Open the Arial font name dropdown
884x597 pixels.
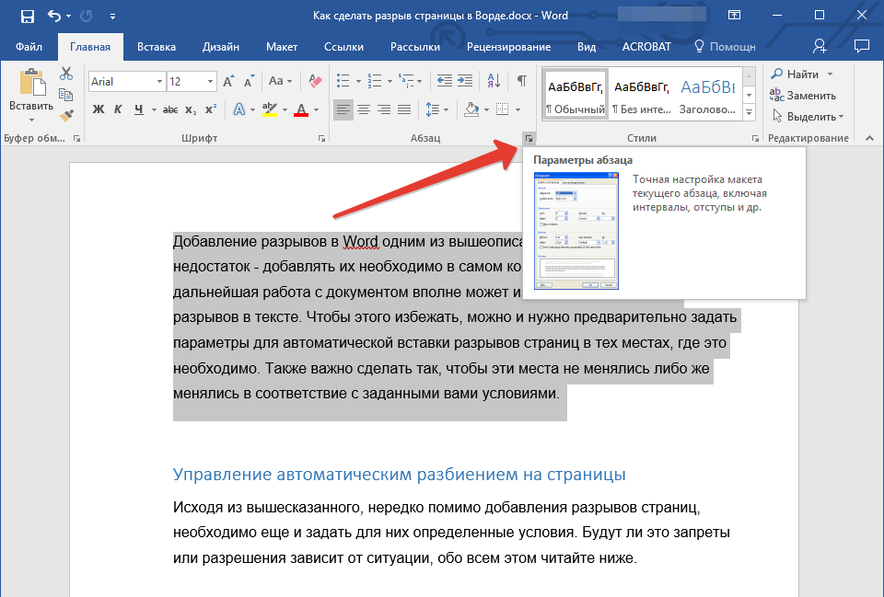[x=159, y=82]
